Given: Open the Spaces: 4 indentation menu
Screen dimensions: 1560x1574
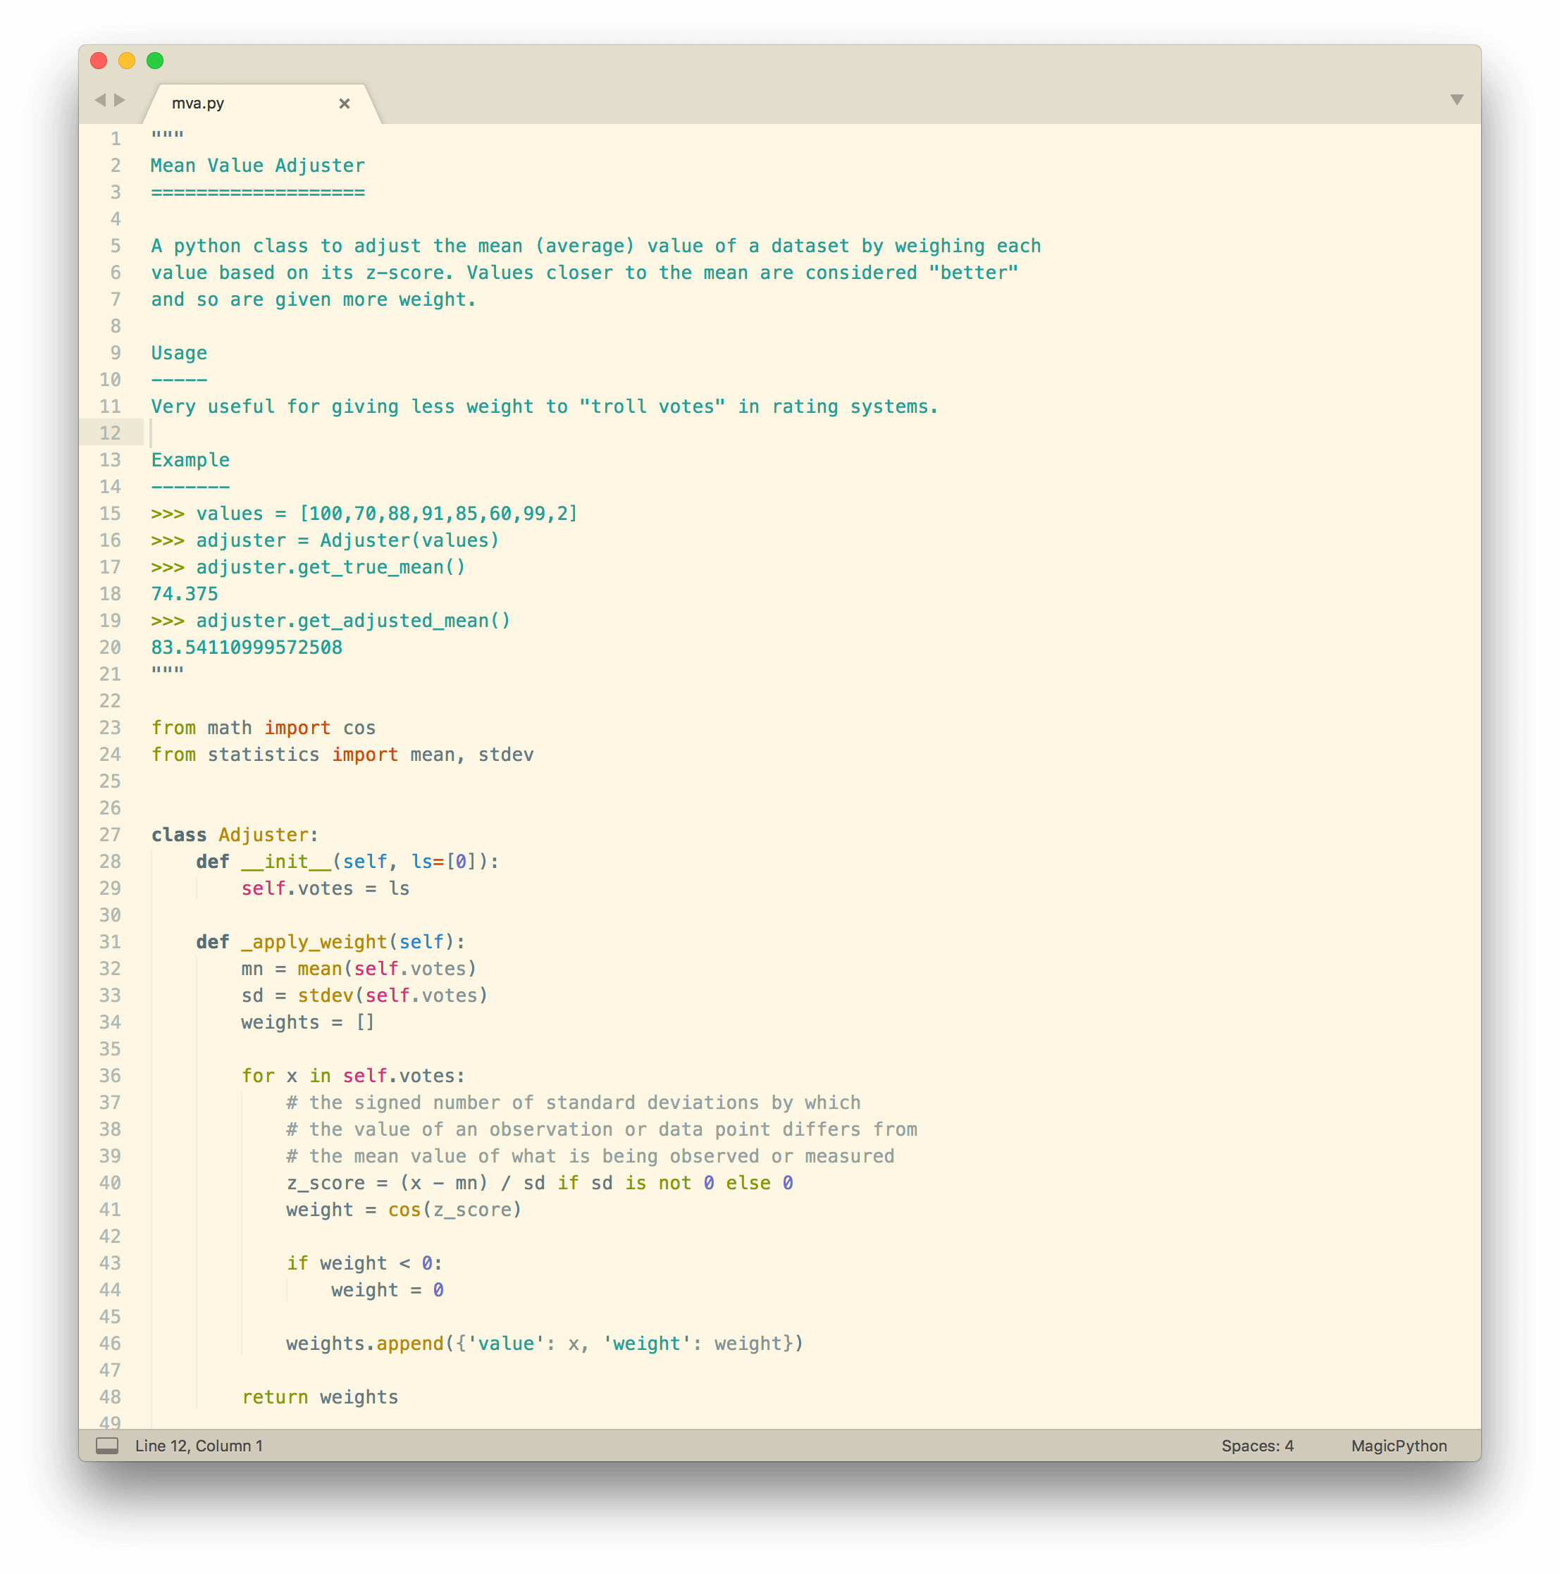Looking at the screenshot, I should tap(1256, 1445).
